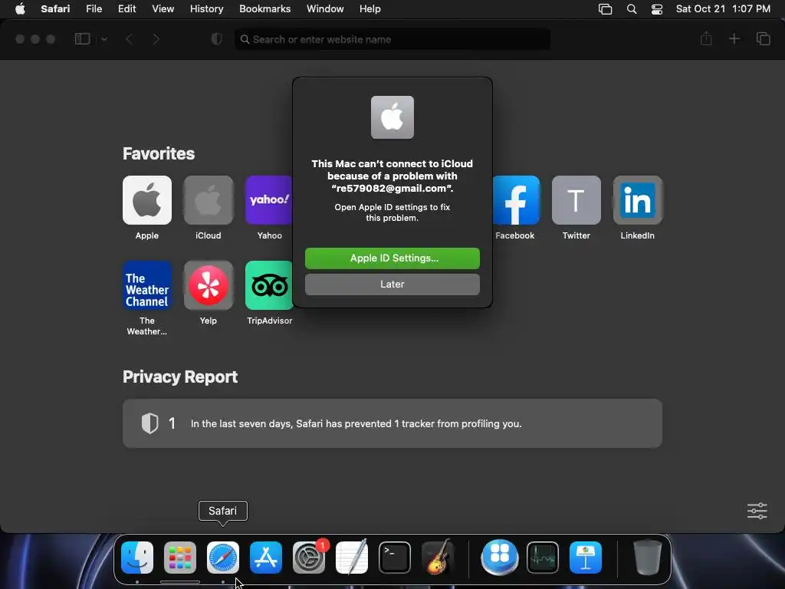This screenshot has height=589, width=785.
Task: Click the Favorites heading
Action: (x=159, y=153)
